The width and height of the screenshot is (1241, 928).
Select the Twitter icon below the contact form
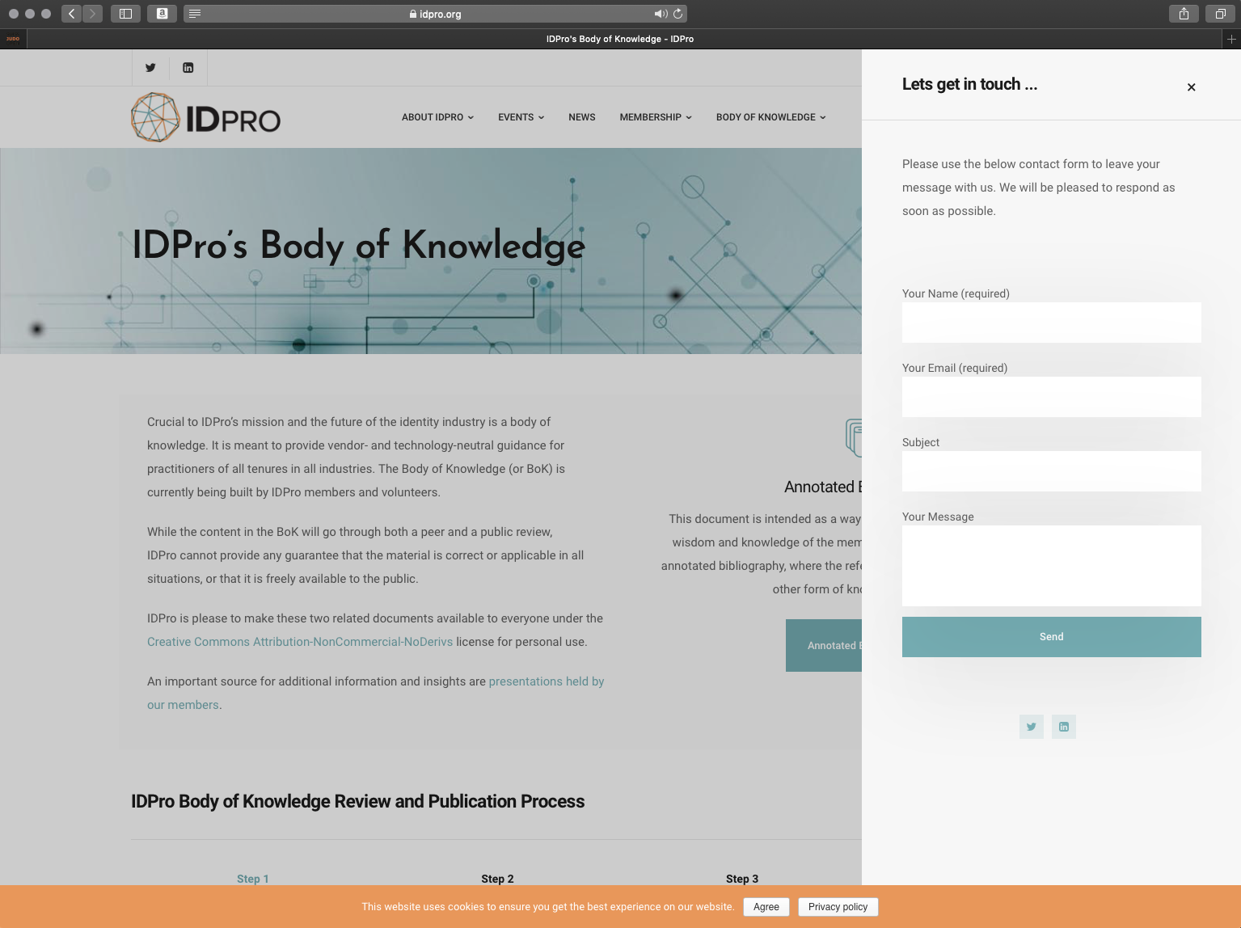[x=1031, y=726]
